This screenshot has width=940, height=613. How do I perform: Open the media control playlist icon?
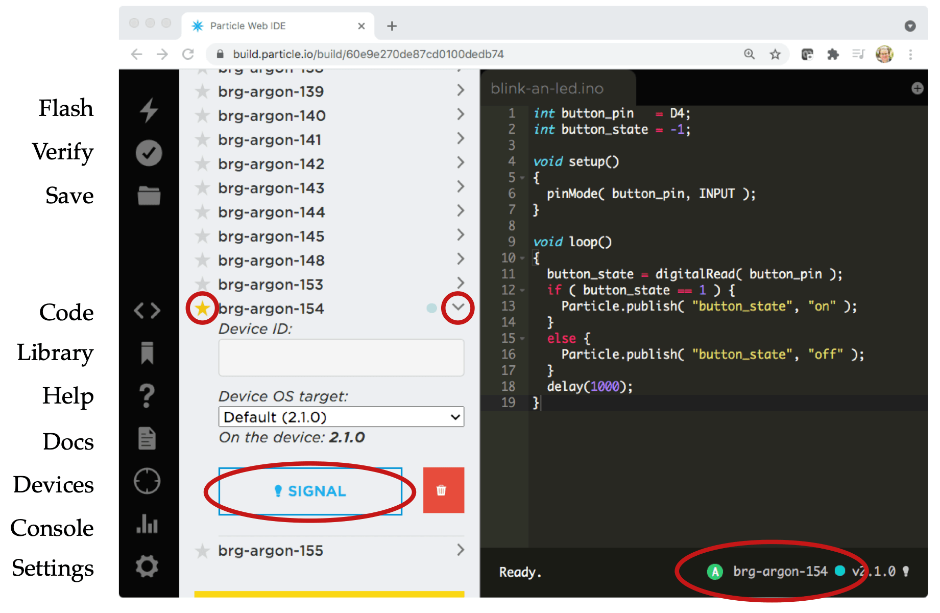[x=858, y=54]
